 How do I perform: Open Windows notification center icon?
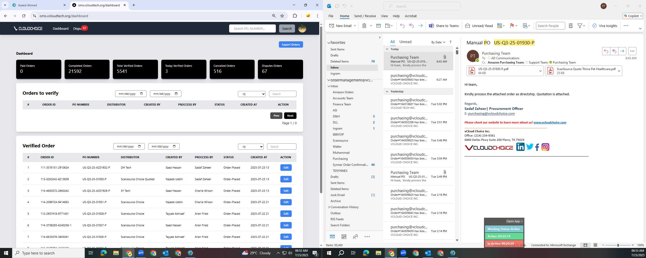point(315,253)
